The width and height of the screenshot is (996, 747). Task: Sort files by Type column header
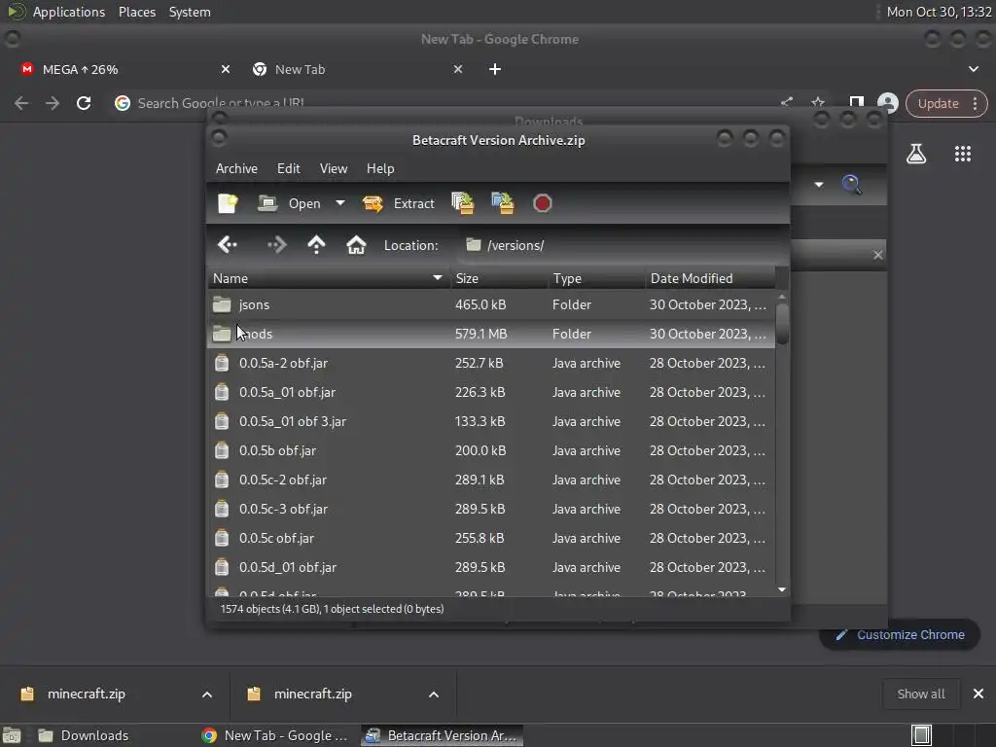point(596,278)
